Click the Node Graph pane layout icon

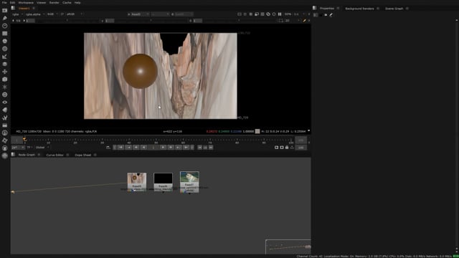coord(13,155)
